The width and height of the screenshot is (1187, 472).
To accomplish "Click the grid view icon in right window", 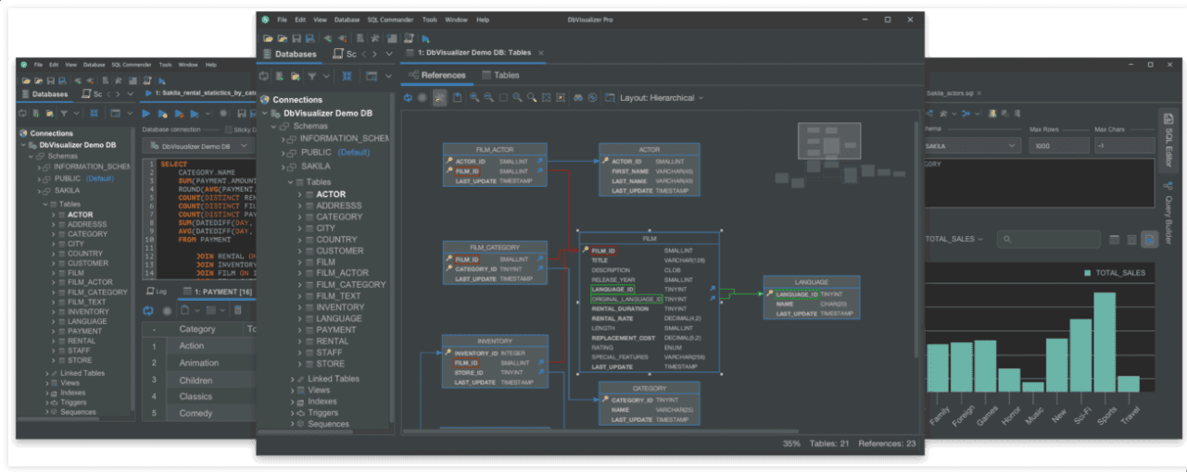I will (x=1114, y=240).
